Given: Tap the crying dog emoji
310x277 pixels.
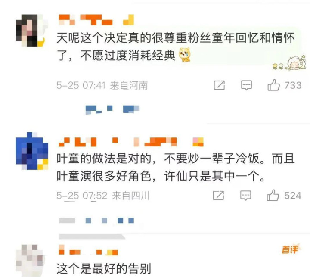Looking at the screenshot, I should (x=185, y=55).
